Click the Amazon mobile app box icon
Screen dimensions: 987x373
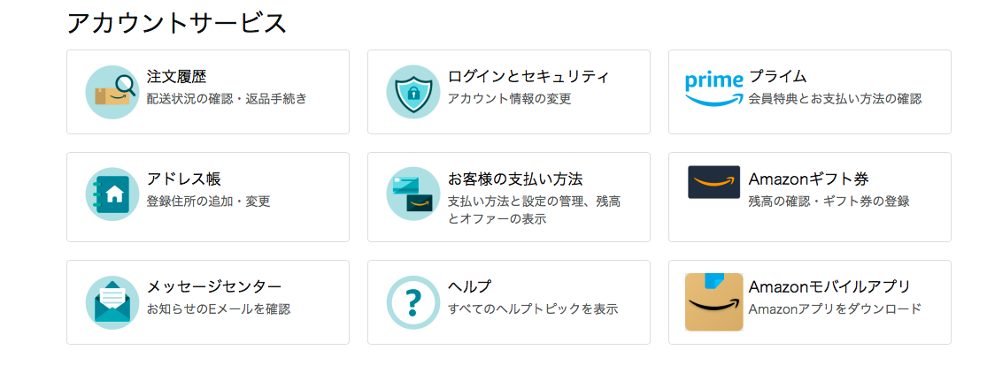(x=713, y=302)
